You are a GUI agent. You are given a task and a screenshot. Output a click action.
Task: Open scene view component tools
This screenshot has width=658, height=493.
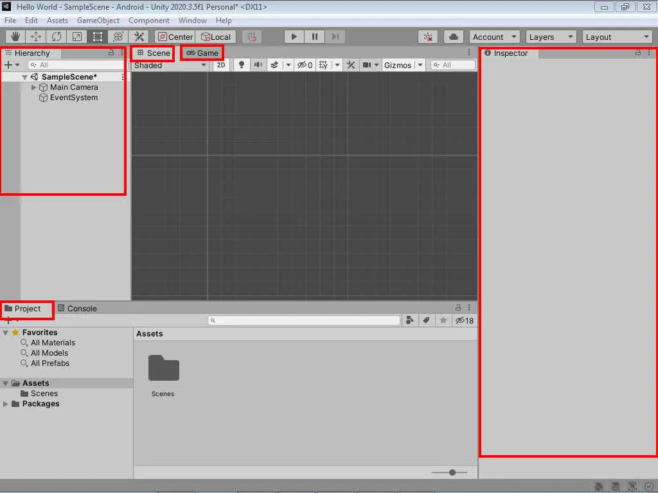351,65
